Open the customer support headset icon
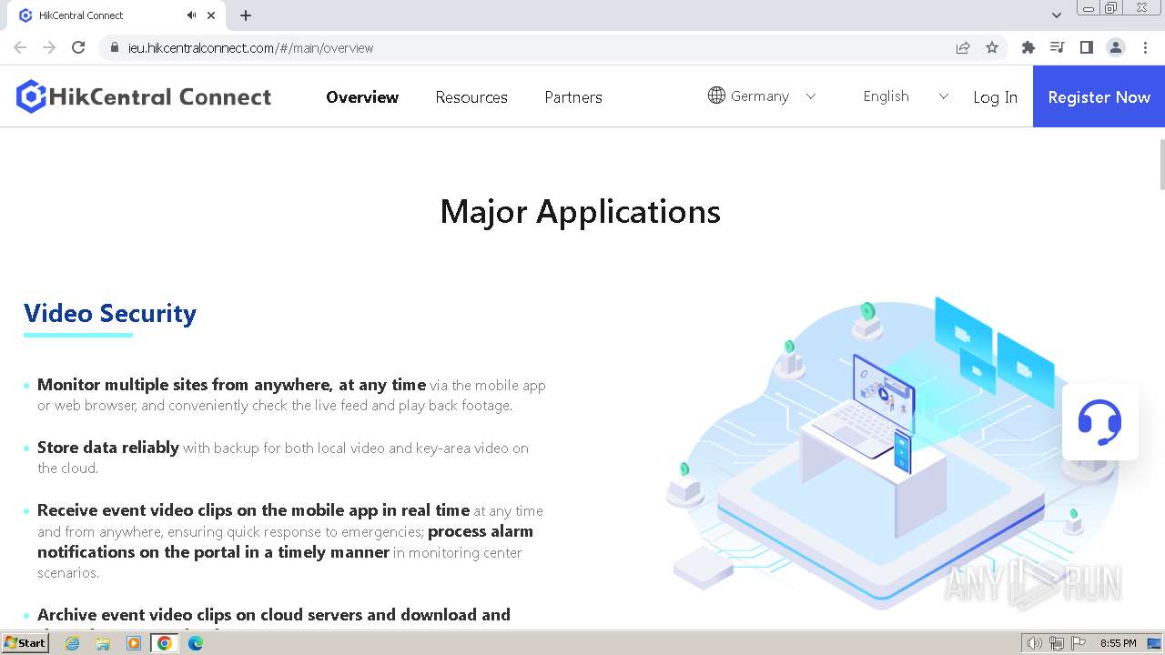Viewport: 1165px width, 655px height. pyautogui.click(x=1099, y=422)
